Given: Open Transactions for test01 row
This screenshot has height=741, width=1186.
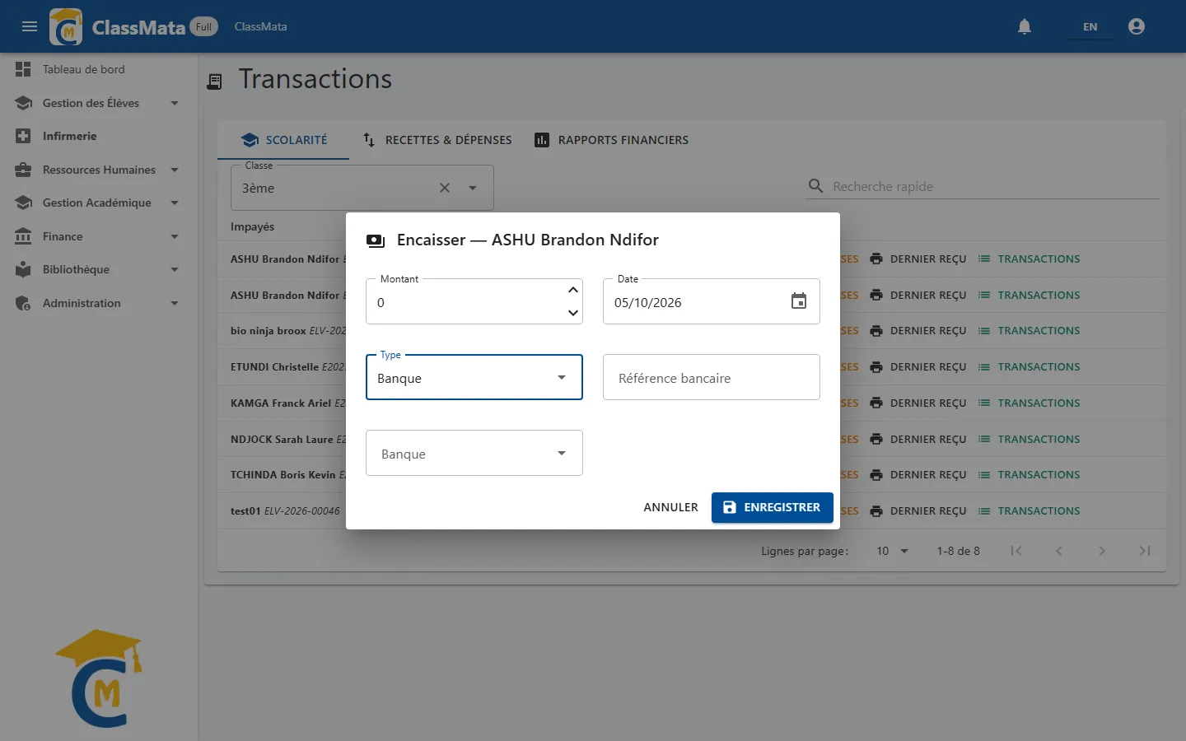Looking at the screenshot, I should (1030, 511).
